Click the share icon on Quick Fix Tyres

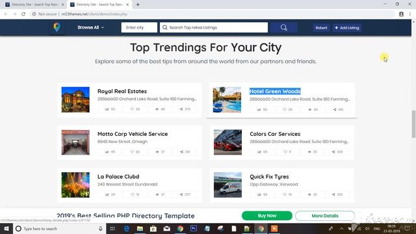coord(333,194)
